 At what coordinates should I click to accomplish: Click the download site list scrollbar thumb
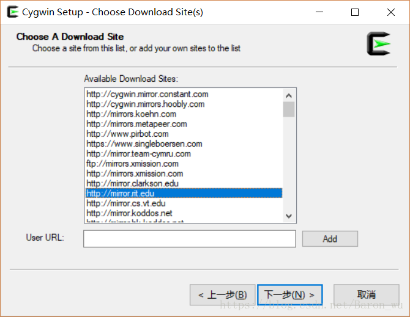(289, 109)
